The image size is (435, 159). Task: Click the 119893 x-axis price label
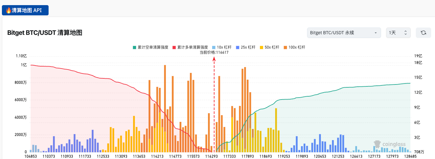pos(301,156)
